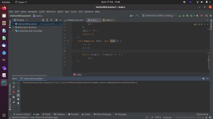Open the Refactor menu
213x119 pixels.
coord(51,11)
